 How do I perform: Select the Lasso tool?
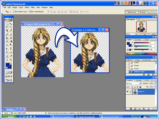(7, 27)
